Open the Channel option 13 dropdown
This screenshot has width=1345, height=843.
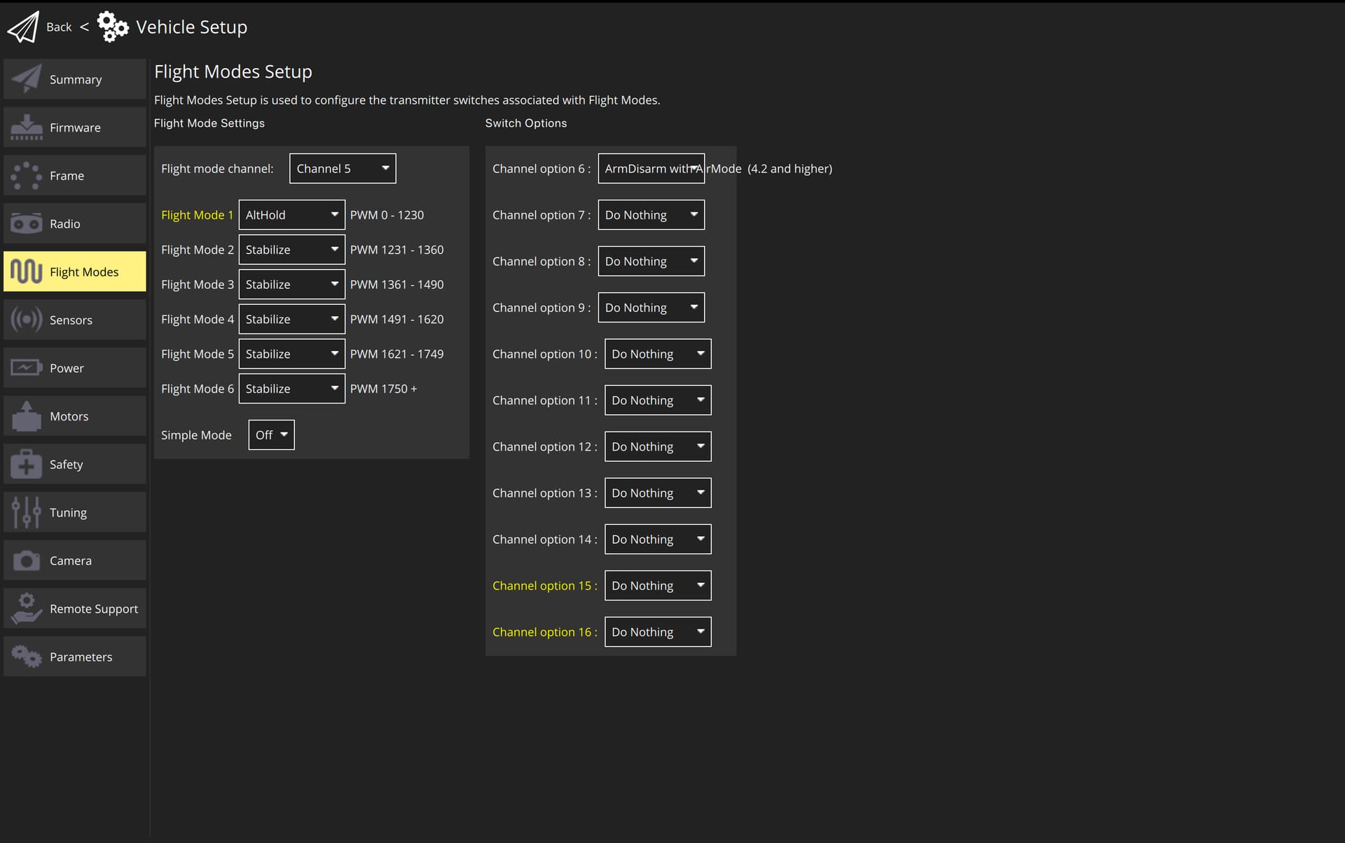point(658,493)
